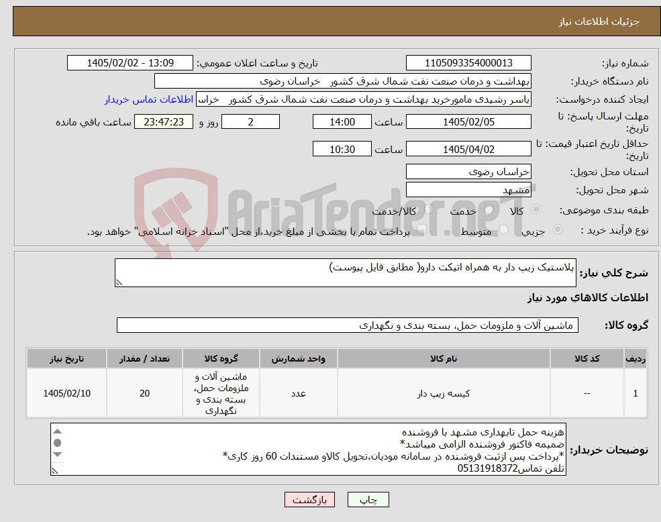This screenshot has width=661, height=522.
Task: Select the کالا/خدمت radio button
Action: coord(429,209)
